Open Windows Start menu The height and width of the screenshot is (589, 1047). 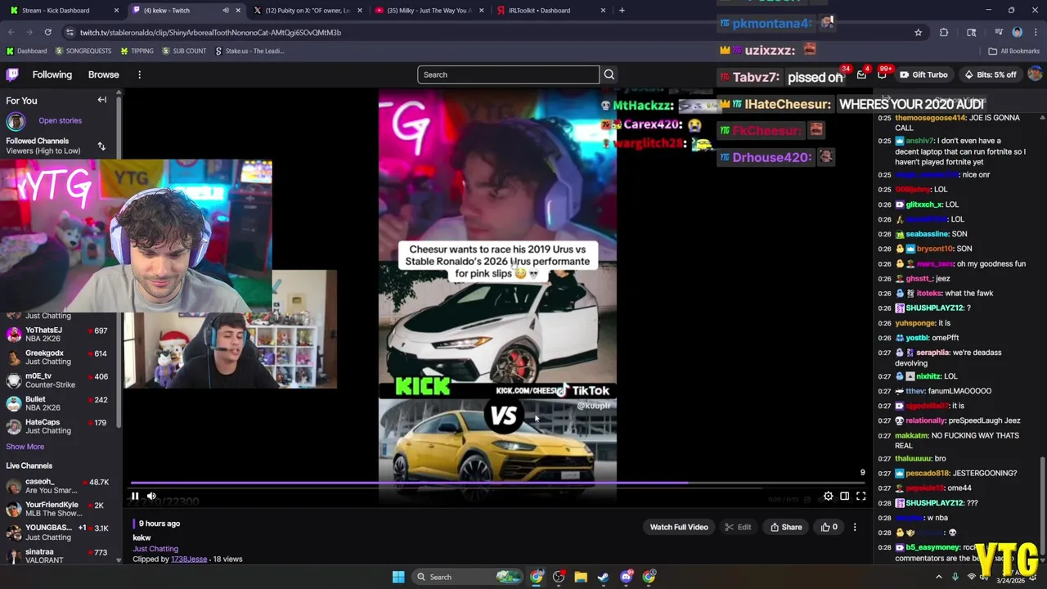(398, 577)
